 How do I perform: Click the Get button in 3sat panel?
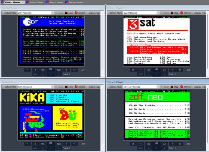pos(164,70)
